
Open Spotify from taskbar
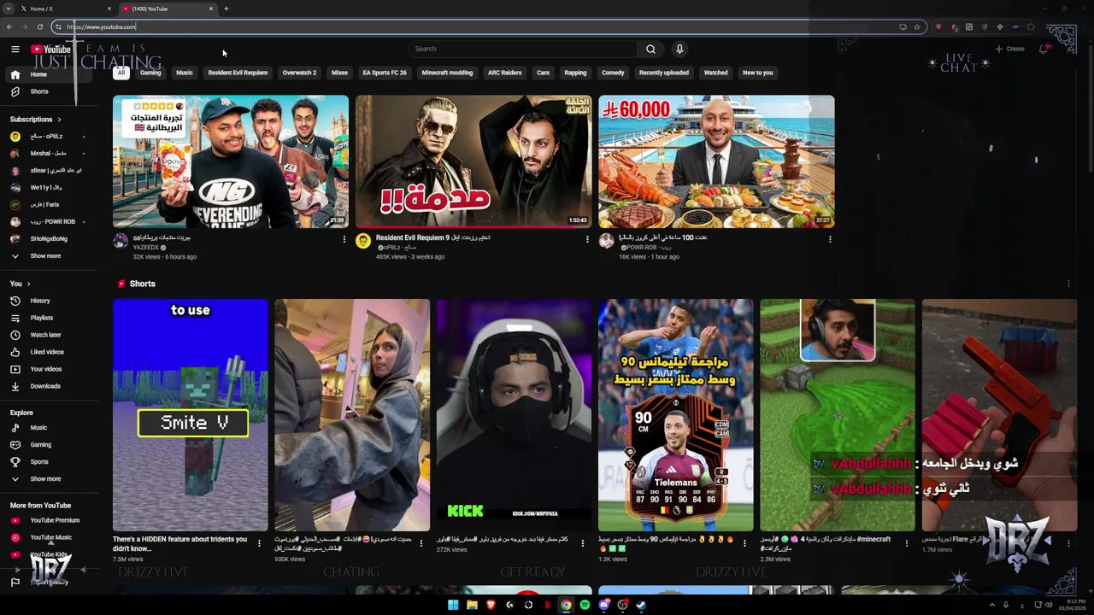coord(585,605)
